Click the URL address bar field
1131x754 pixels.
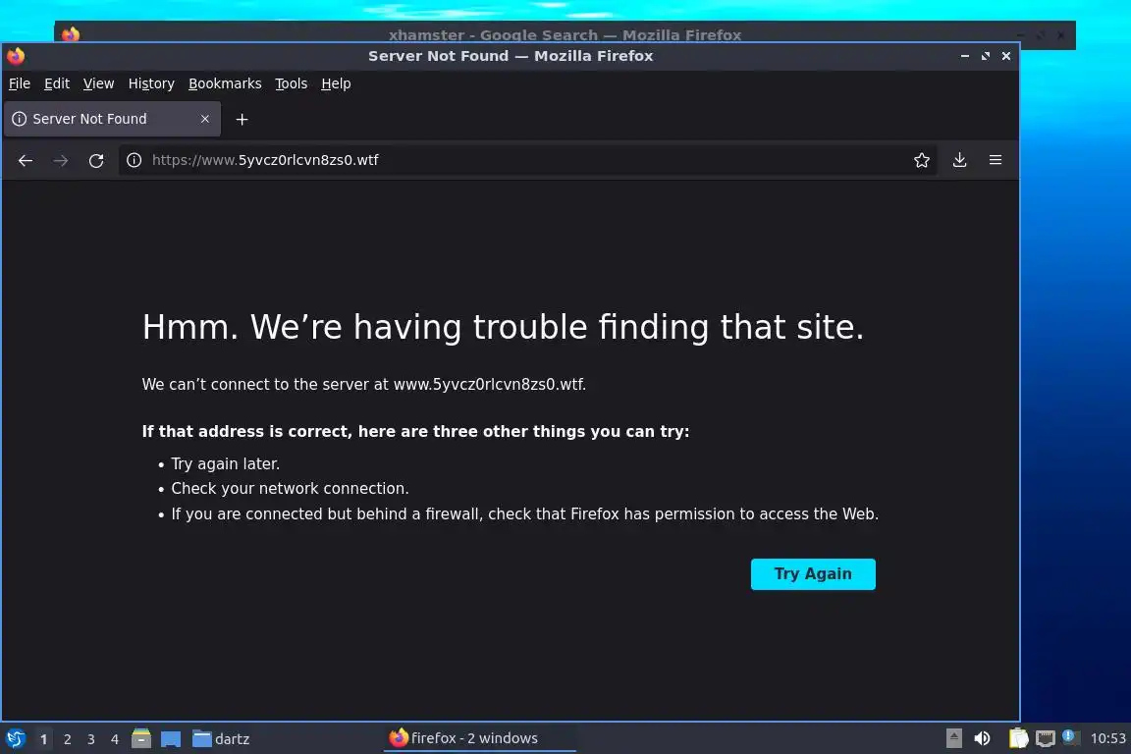526,160
